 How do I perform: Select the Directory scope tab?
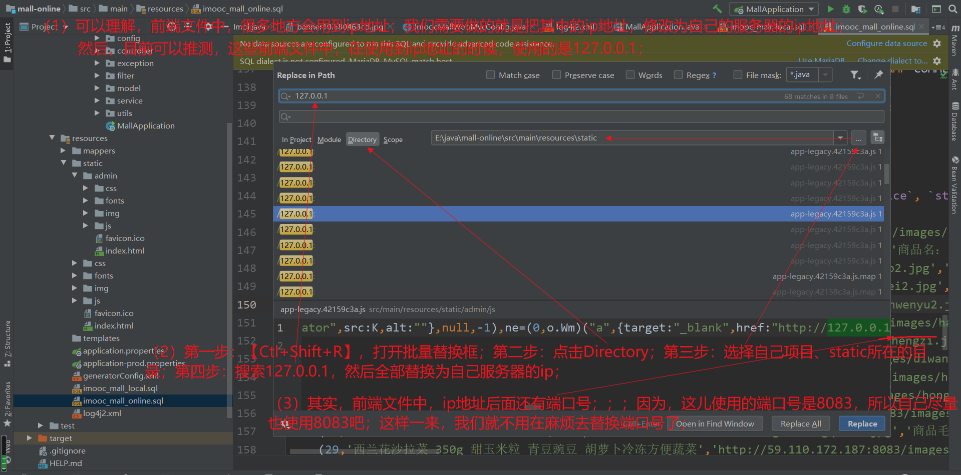(362, 139)
